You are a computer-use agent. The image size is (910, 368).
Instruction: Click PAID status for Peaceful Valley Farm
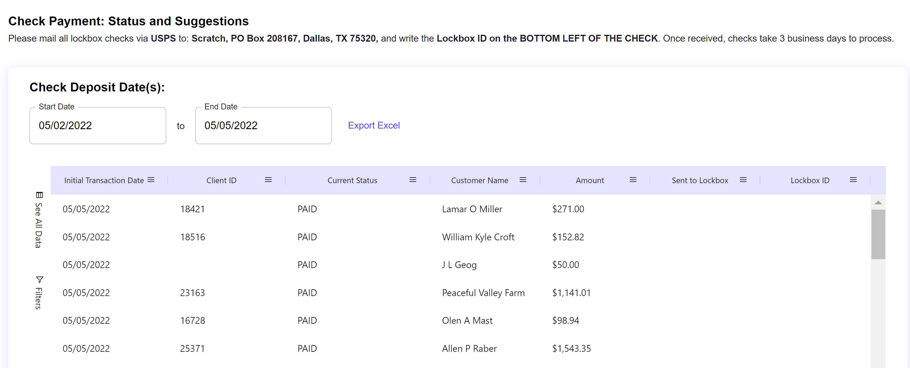tap(307, 293)
